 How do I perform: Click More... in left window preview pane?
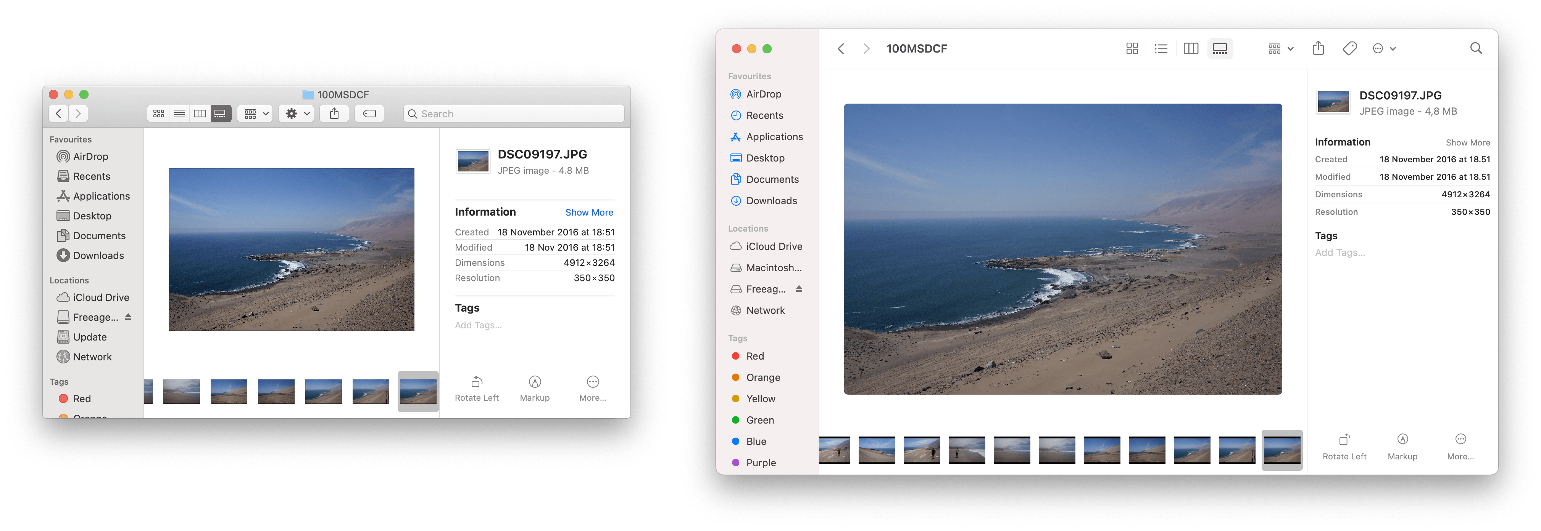(592, 388)
